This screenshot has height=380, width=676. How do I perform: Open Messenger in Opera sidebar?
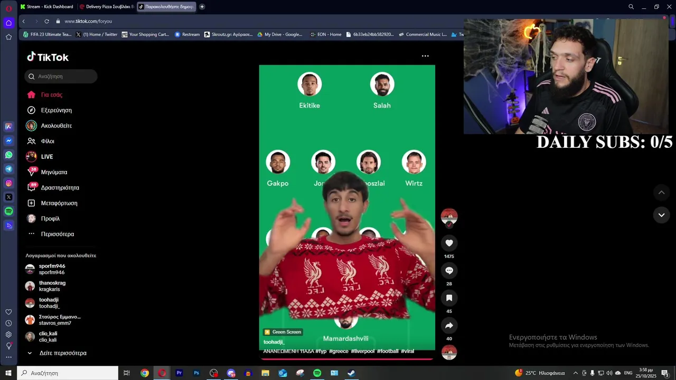pos(8,141)
